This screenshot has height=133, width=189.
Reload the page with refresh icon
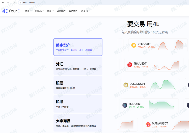coord(14,2)
